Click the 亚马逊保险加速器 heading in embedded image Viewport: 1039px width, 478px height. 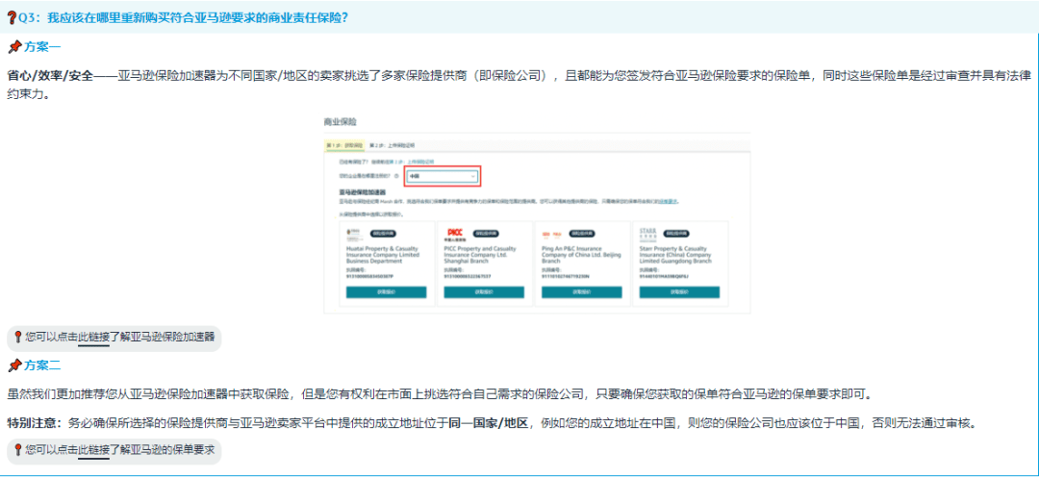[362, 192]
